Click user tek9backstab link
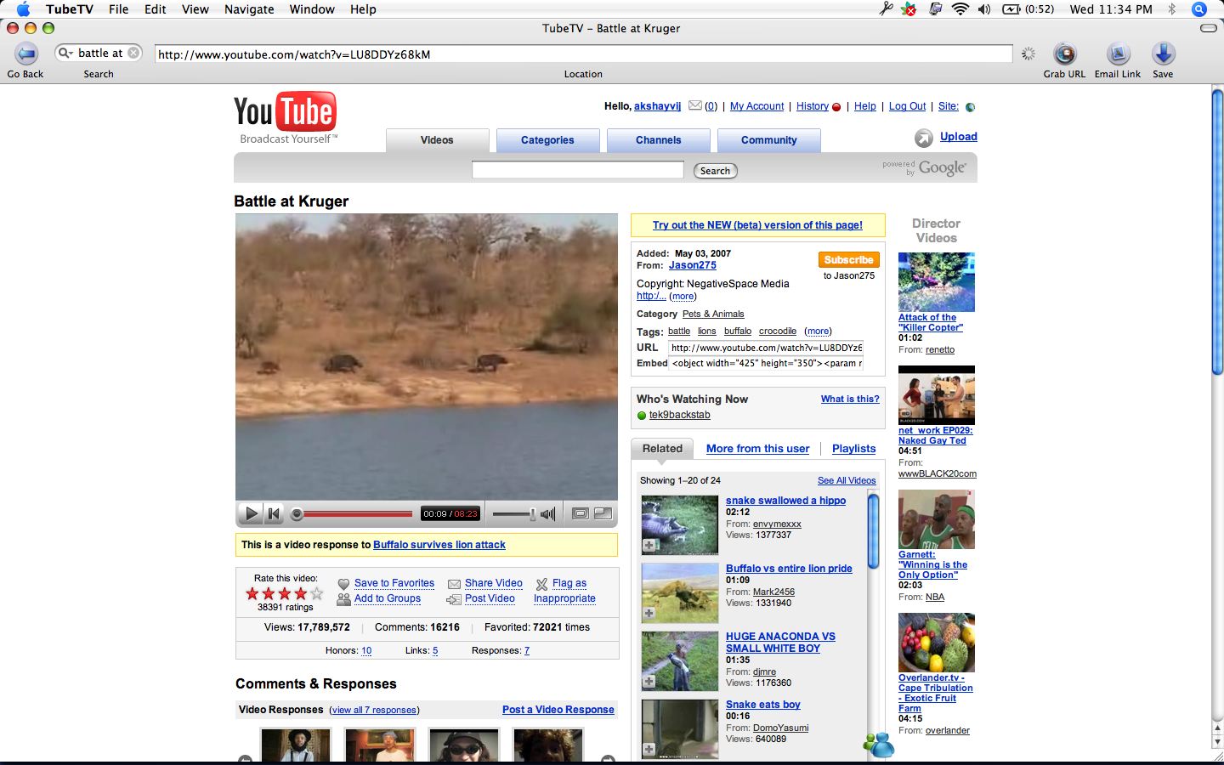 pos(679,415)
